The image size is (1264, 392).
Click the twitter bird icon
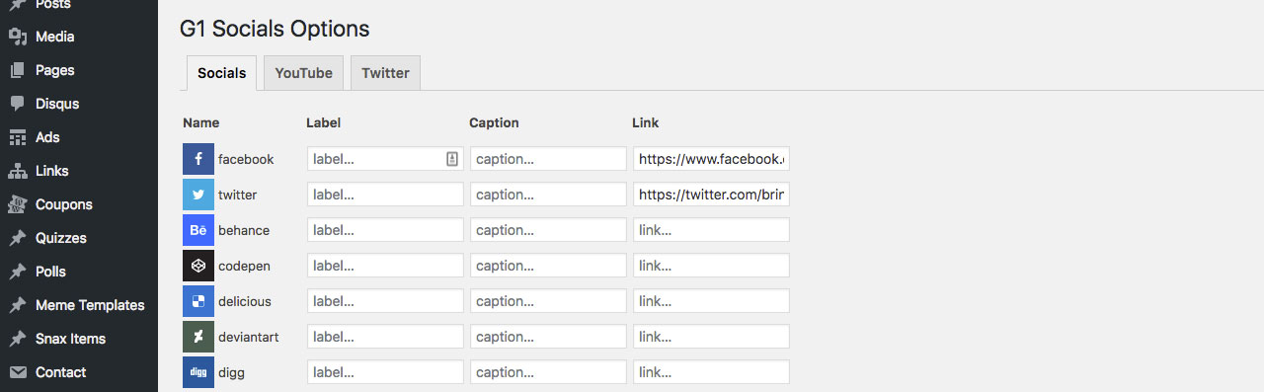[198, 195]
